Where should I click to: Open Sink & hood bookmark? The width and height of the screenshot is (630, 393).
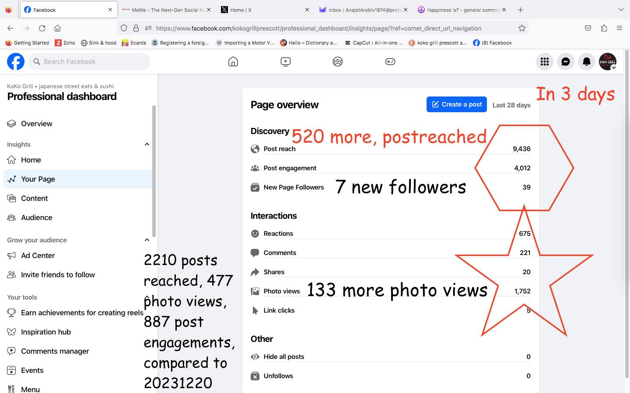[98, 43]
